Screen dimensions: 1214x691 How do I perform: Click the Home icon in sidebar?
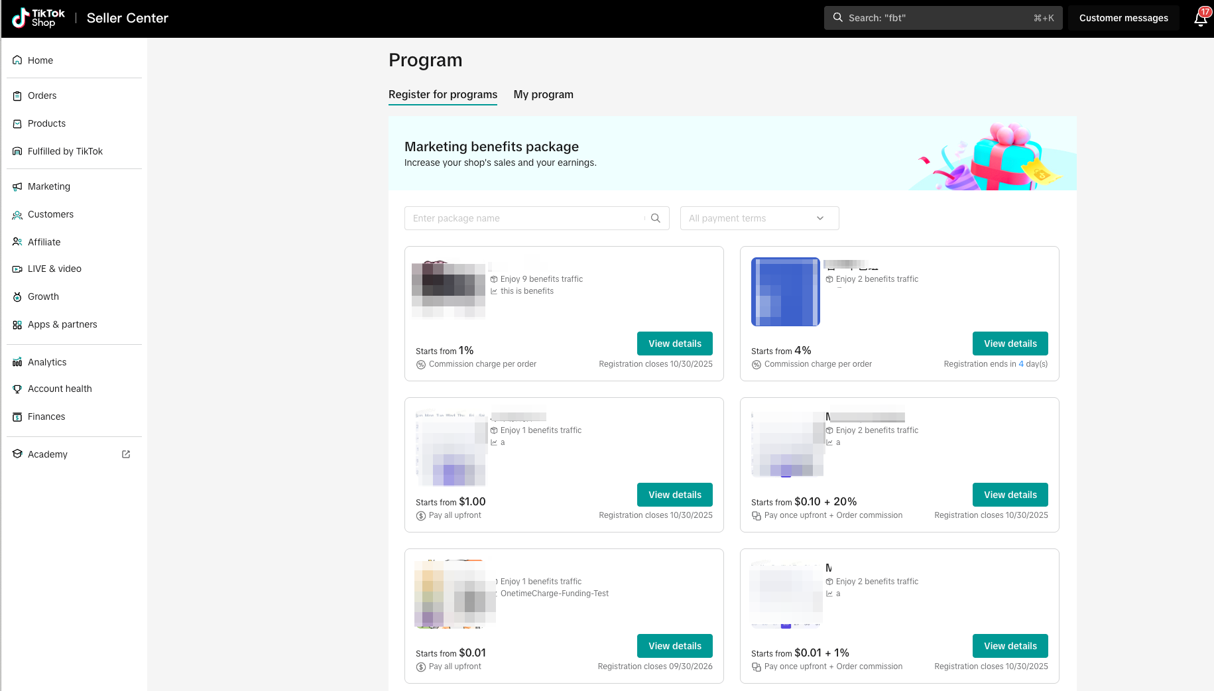(x=17, y=60)
